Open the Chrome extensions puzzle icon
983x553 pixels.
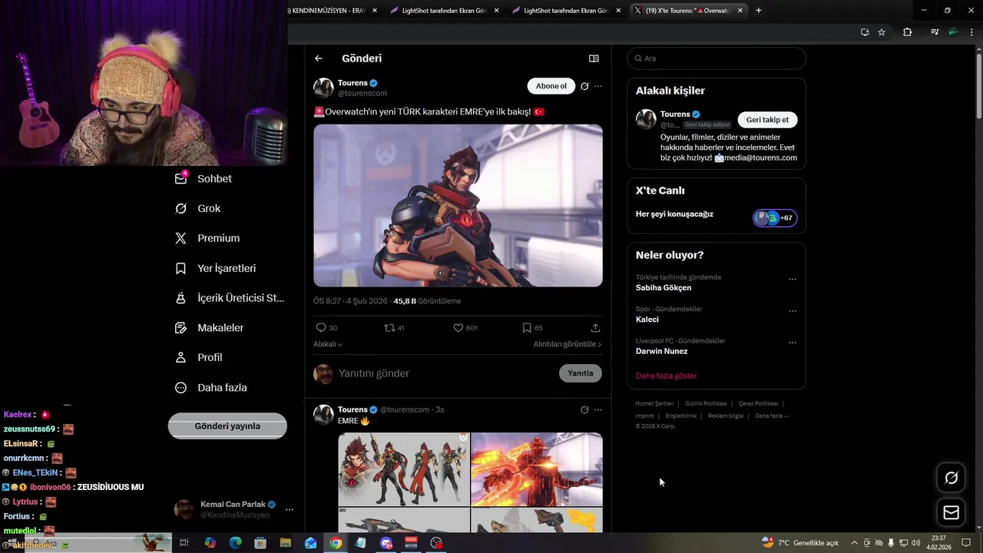pos(908,32)
